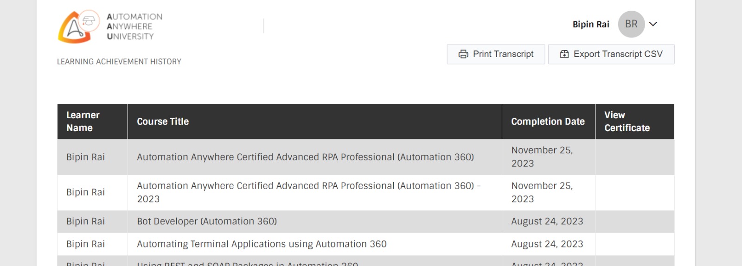Click completion date of Bot Developer row
742x266 pixels.
[x=547, y=222]
